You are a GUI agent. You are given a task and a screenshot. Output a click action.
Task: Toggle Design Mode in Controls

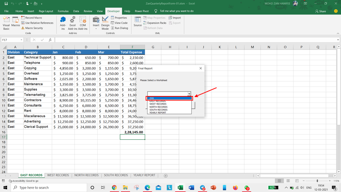105,23
